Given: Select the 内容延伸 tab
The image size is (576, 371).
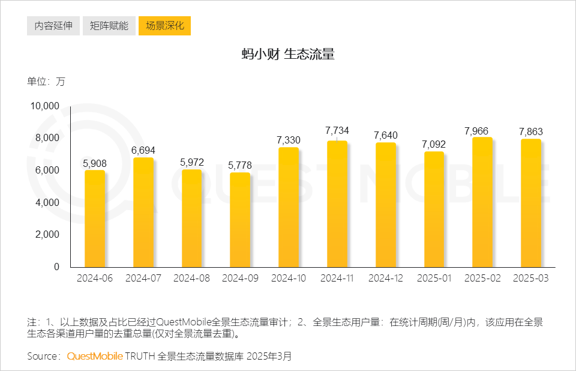Looking at the screenshot, I should pos(53,26).
